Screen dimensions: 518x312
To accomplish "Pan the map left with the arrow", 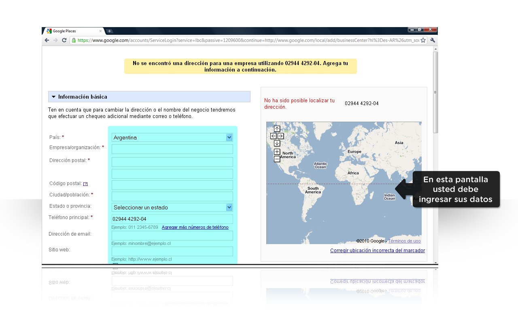I will point(273,136).
